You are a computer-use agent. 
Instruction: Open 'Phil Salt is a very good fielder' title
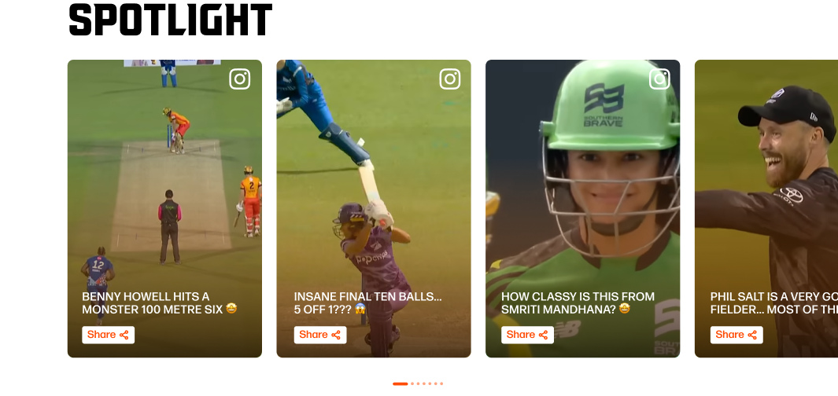773,302
